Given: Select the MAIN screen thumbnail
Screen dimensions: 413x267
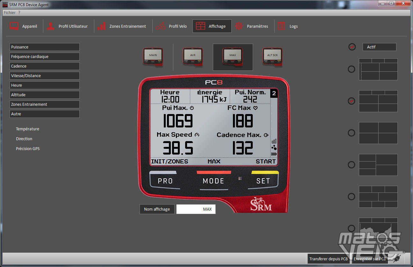Looking at the screenshot, I should click(x=153, y=57).
